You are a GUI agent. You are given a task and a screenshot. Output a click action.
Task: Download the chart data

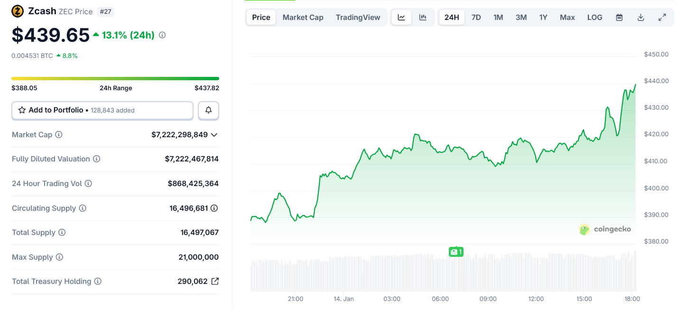641,18
